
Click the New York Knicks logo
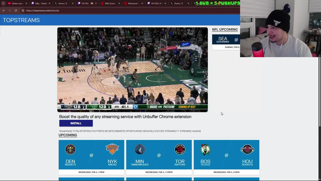coord(112,149)
